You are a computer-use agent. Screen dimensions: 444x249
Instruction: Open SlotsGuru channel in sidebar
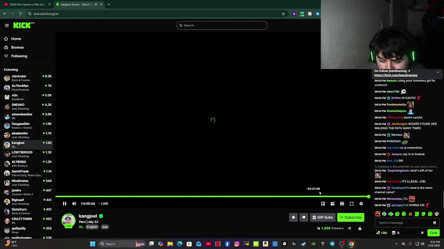(x=28, y=211)
